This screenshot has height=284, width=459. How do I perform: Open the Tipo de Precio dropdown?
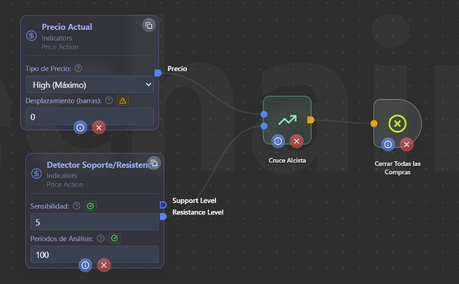[89, 84]
